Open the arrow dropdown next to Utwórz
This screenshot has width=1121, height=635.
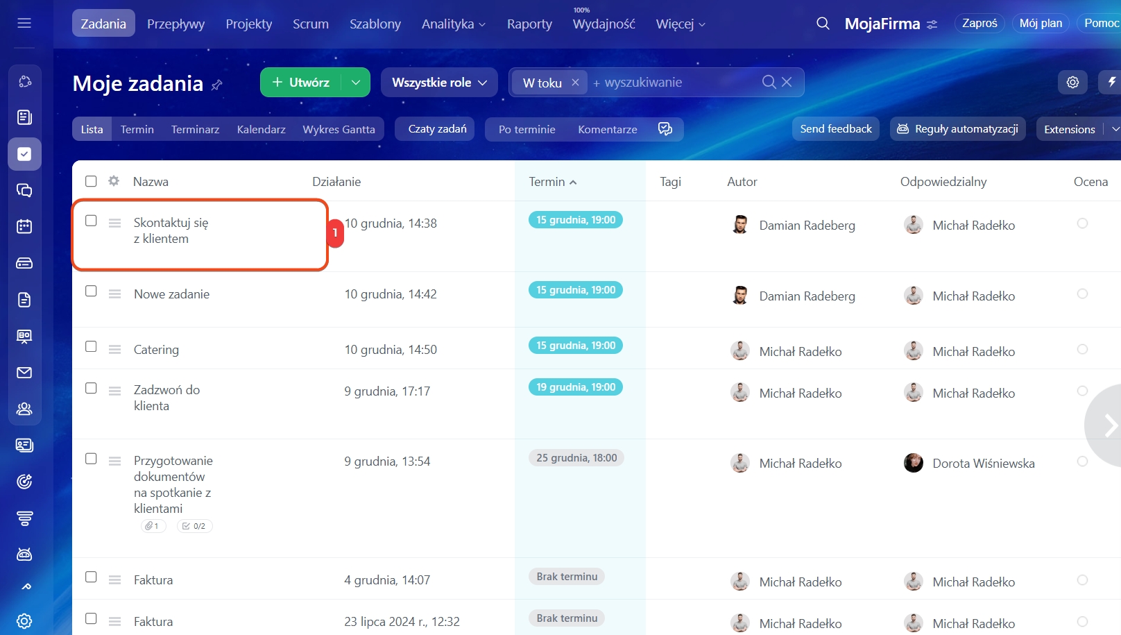(x=356, y=83)
